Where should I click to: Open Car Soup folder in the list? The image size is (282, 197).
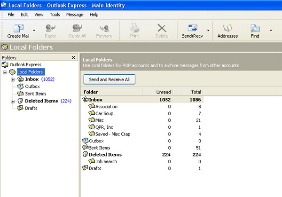[105, 113]
